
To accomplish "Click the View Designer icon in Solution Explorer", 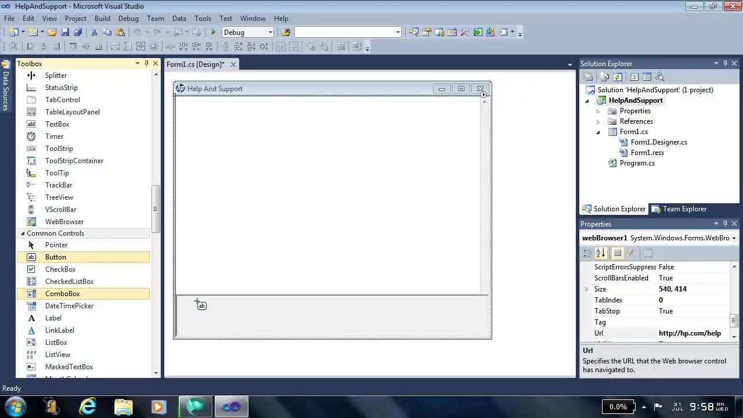I will coord(647,77).
